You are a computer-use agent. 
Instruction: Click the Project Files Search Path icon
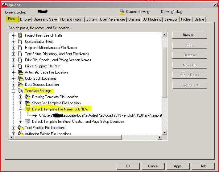(20, 35)
